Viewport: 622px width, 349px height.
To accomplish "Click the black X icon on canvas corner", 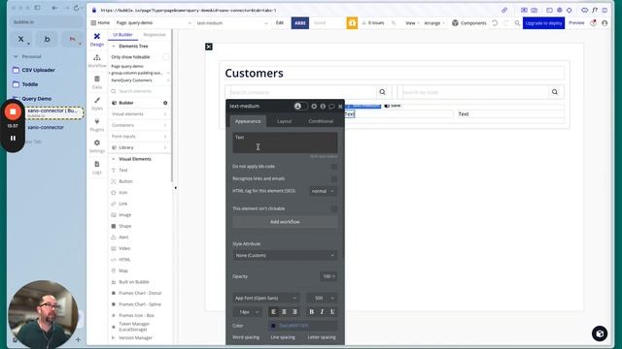I will tap(209, 47).
